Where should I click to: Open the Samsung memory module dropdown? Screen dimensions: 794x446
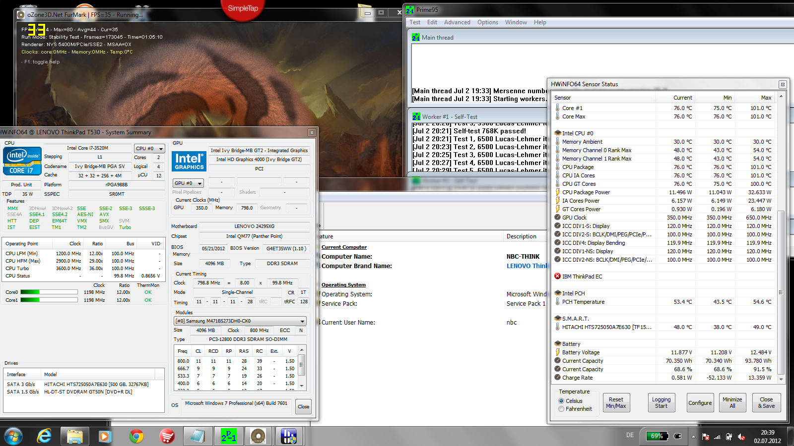tap(240, 321)
